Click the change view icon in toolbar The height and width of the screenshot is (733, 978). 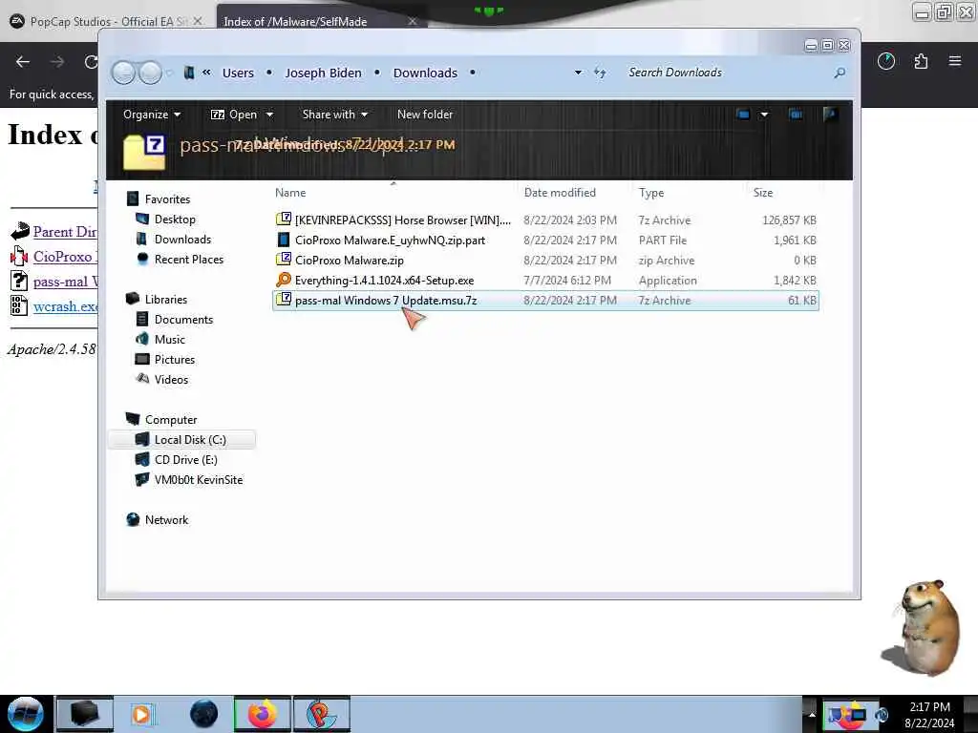click(x=743, y=115)
